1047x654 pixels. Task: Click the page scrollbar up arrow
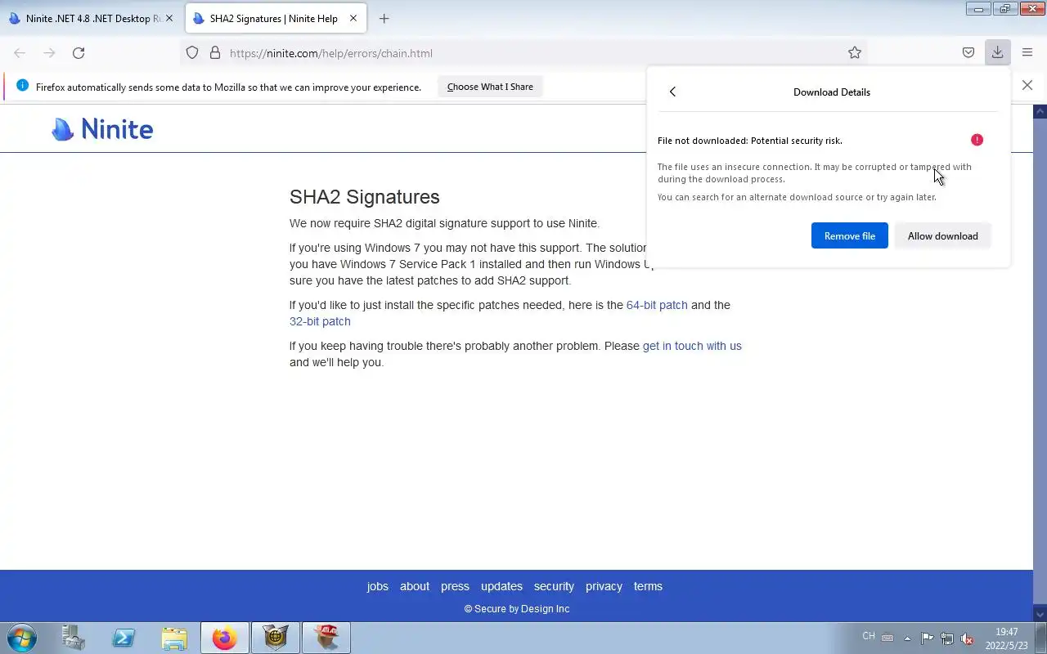coord(1040,111)
